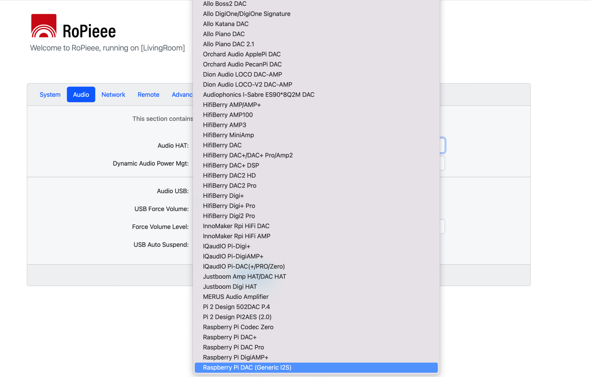Choose InnoMaker Rpi HiFi DAC
Image resolution: width=591 pixels, height=377 pixels.
click(316, 226)
